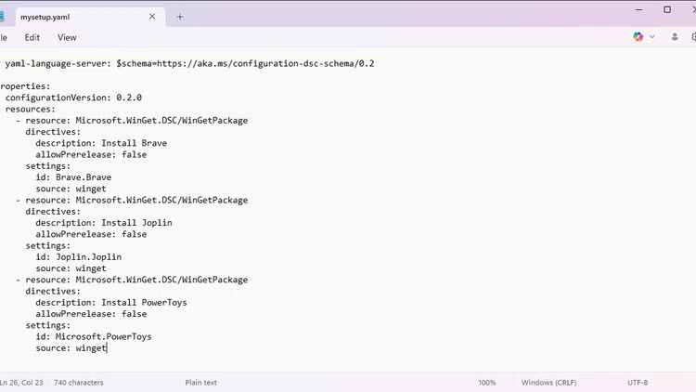The height and width of the screenshot is (392, 696).
Task: Close the mysetup.yaml tab
Action: click(152, 17)
